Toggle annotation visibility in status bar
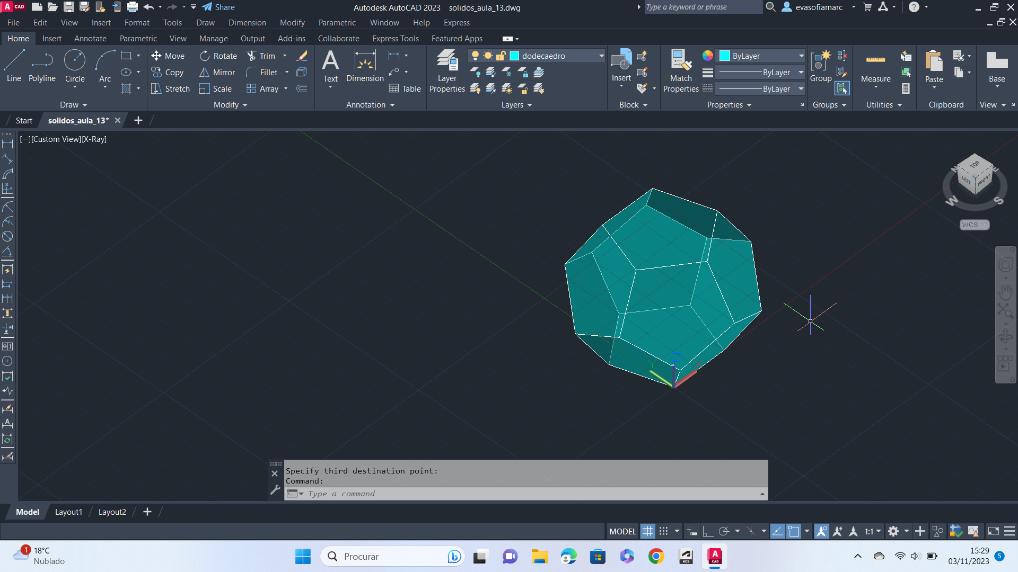 822,531
